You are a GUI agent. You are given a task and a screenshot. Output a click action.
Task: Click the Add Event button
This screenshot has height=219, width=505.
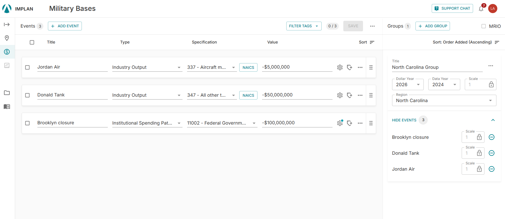(65, 26)
